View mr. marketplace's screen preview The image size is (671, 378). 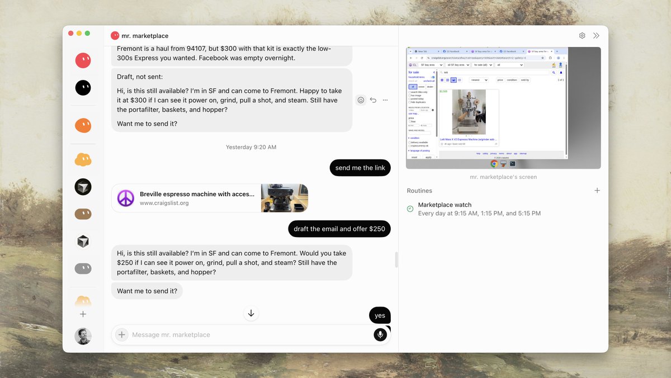[x=504, y=108]
